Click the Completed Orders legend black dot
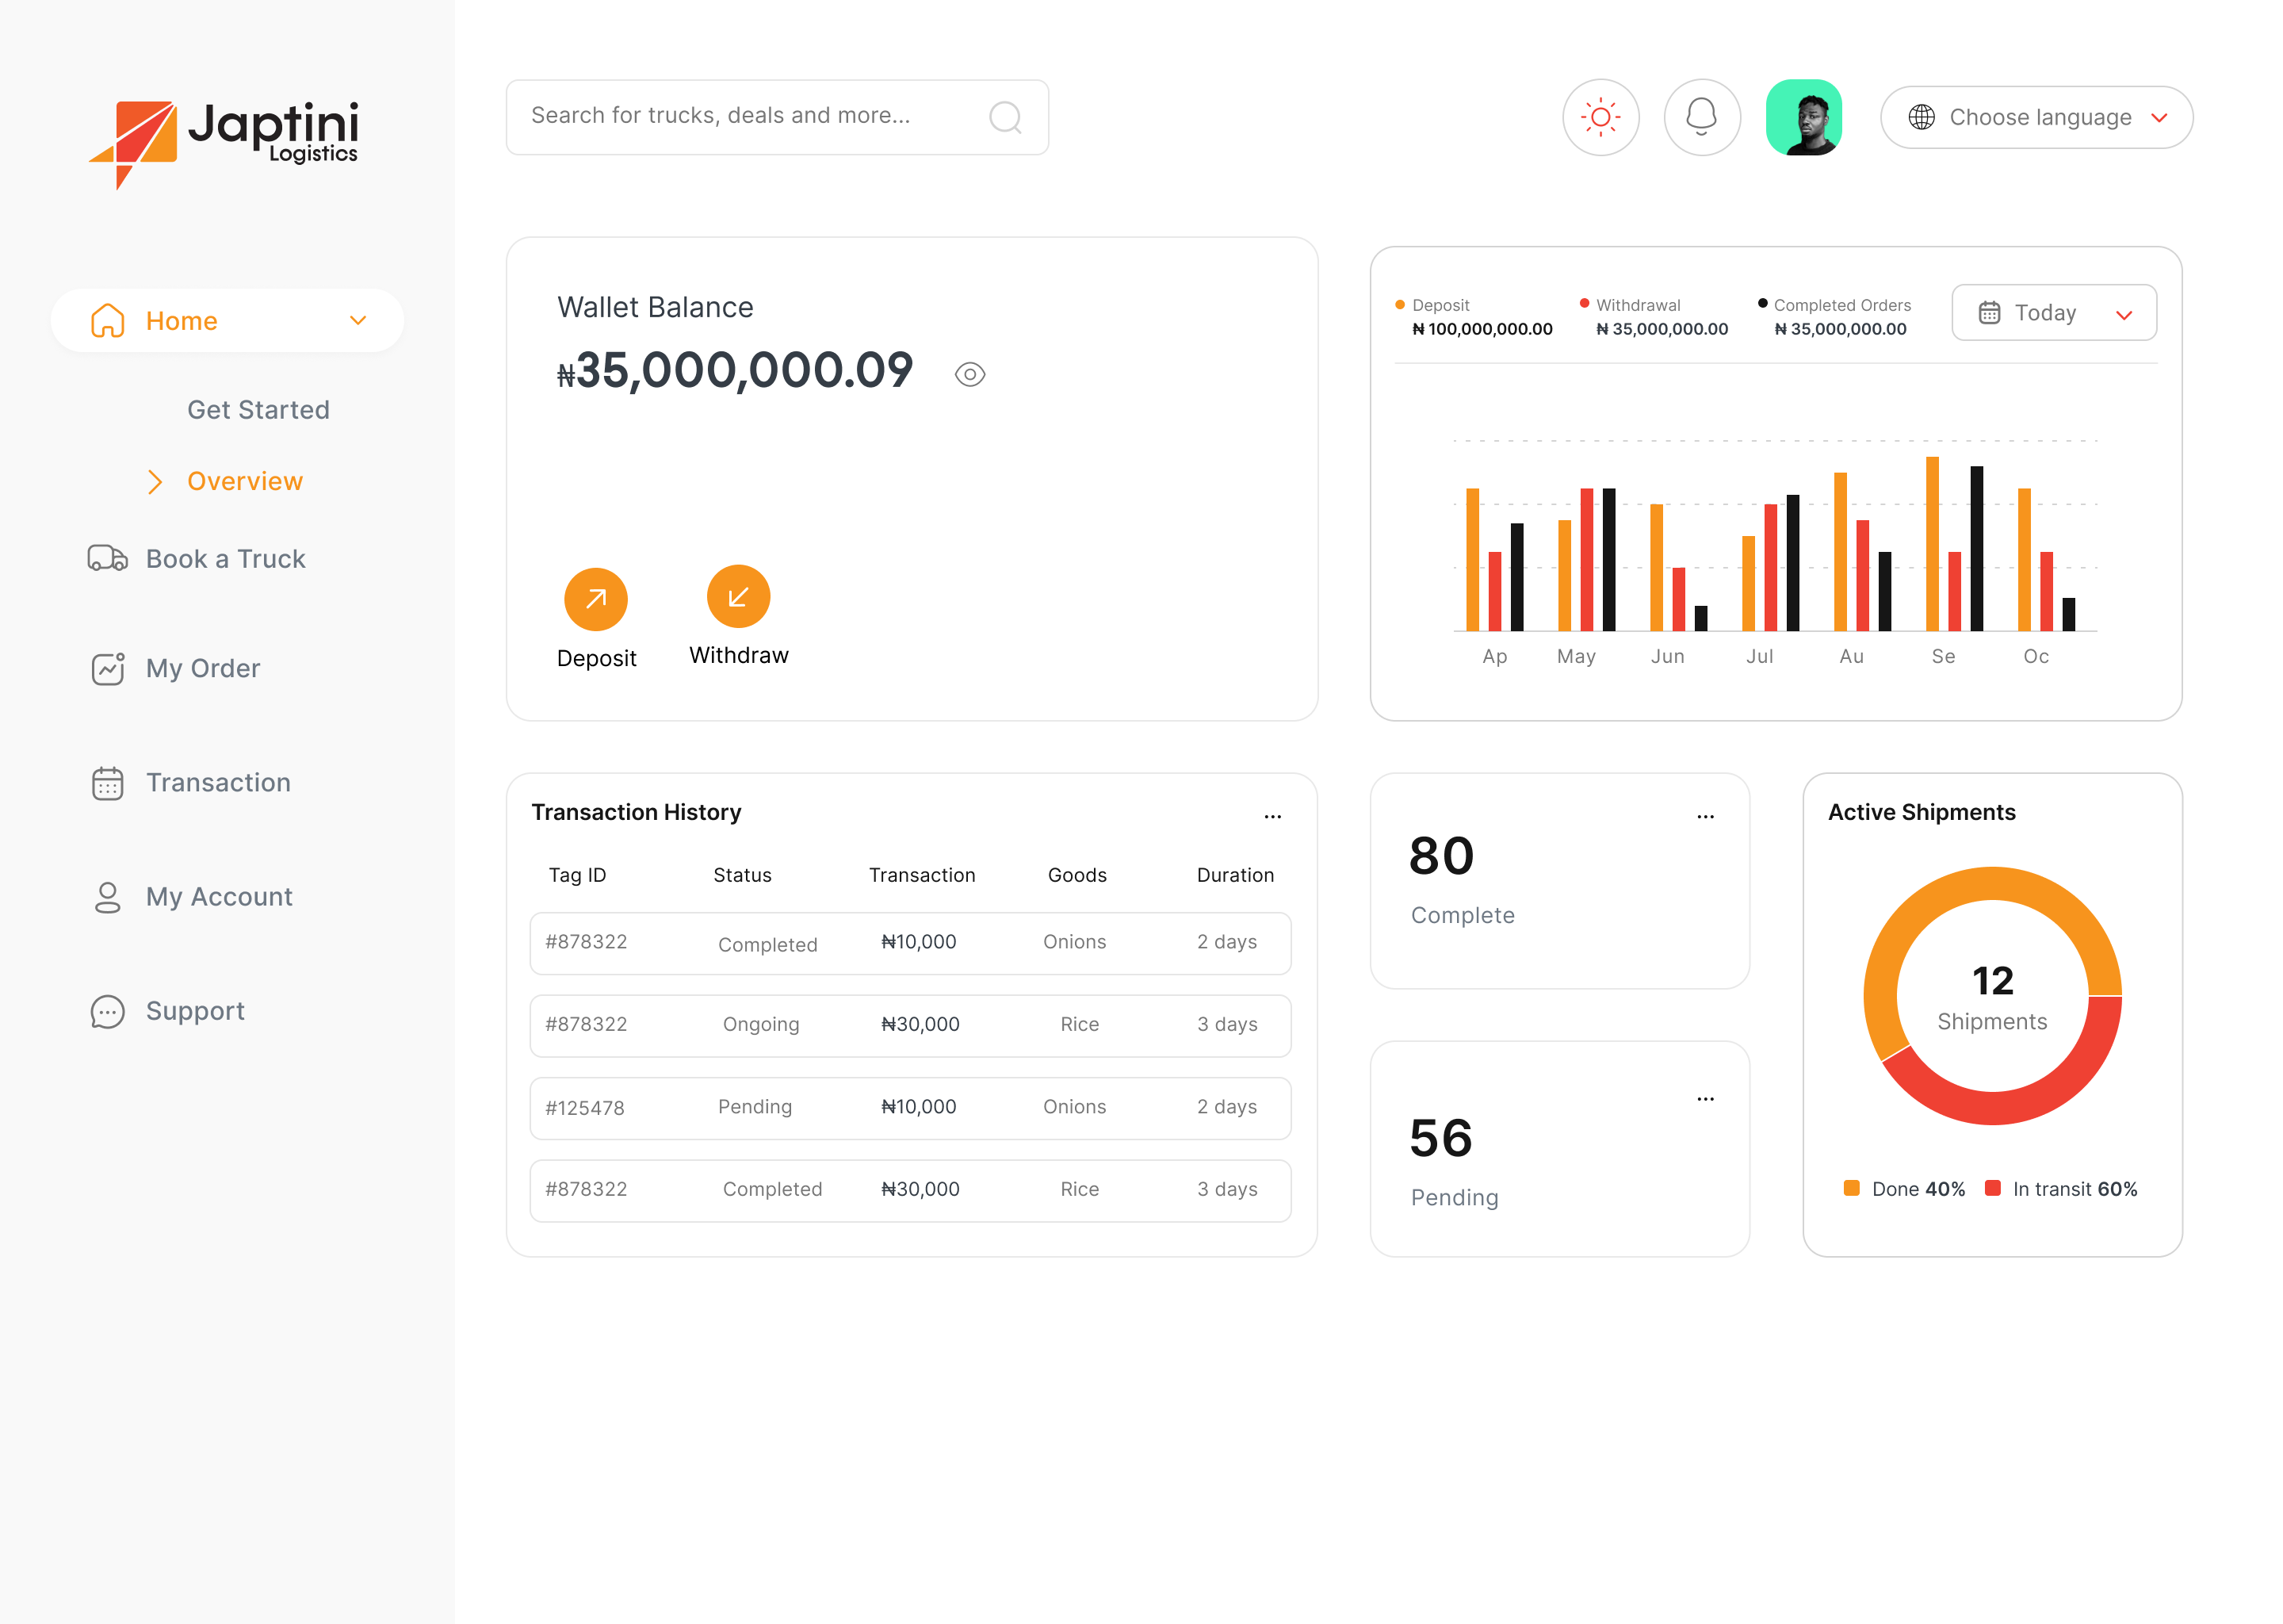 click(1762, 303)
